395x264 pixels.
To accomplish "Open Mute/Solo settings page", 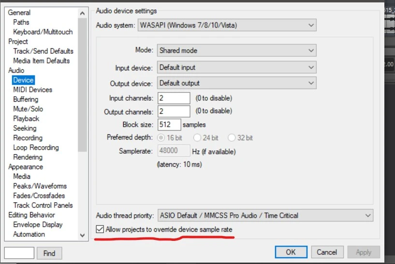I will pos(28,109).
